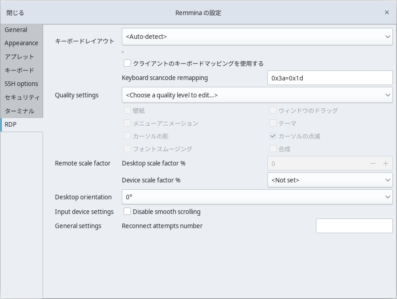This screenshot has width=397, height=299.
Task: Disable the カーソルの点滅 checkbox
Action: (273, 136)
